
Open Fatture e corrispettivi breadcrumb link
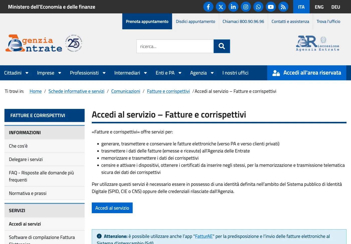168,91
